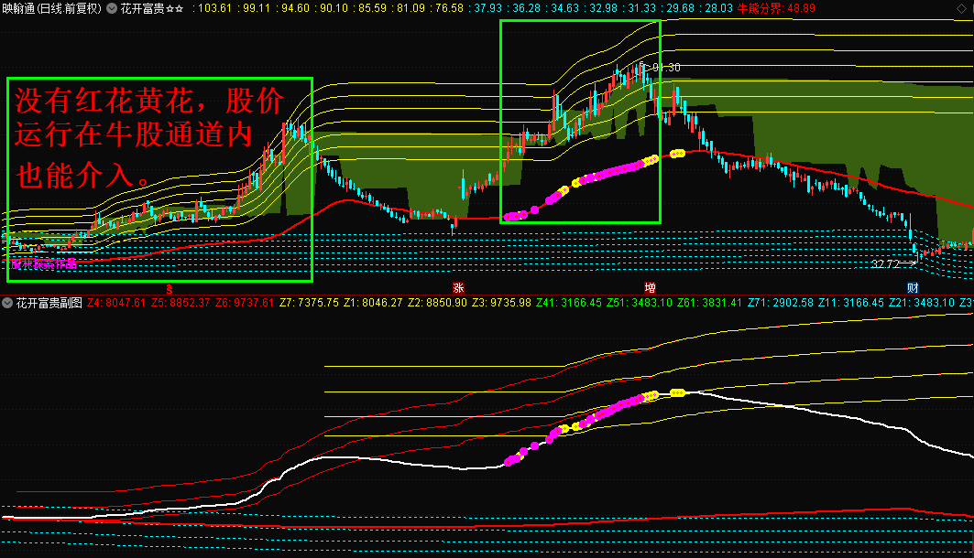Click the 涨 event marker
Screen dimensions: 974x558
[x=458, y=287]
